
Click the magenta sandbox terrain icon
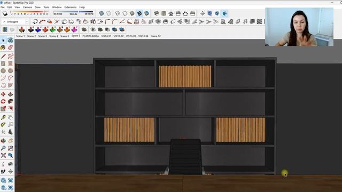pyautogui.click(x=74, y=29)
